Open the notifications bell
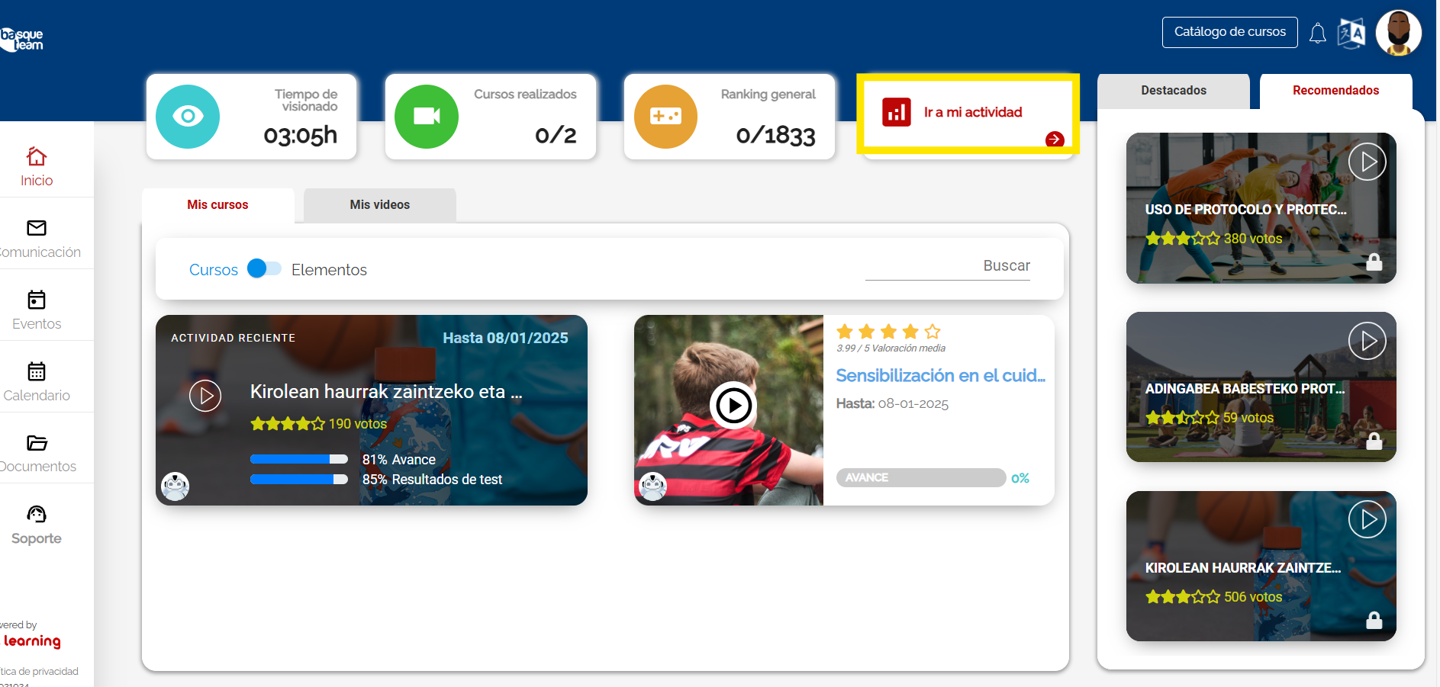 (x=1317, y=33)
